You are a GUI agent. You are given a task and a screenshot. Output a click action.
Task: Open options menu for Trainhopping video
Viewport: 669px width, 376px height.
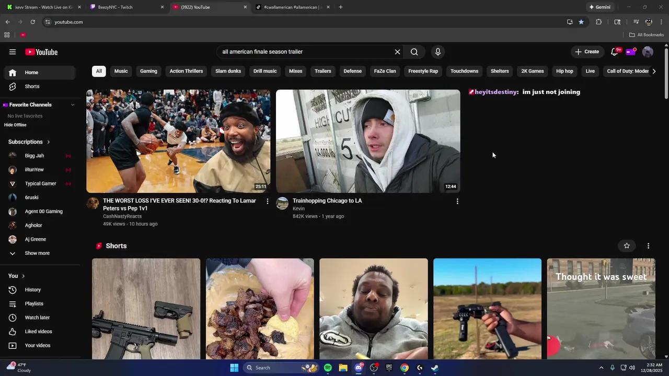[x=457, y=201]
